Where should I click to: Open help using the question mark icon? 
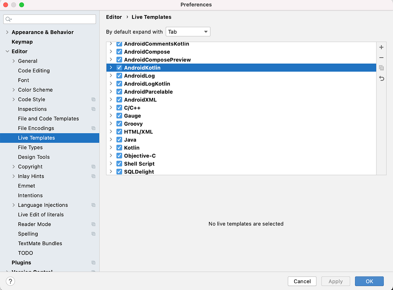pos(10,281)
